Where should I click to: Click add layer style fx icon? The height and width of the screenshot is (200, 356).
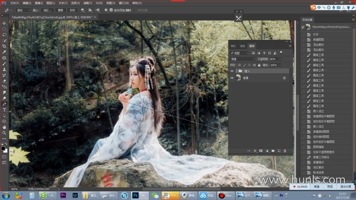pos(255,151)
